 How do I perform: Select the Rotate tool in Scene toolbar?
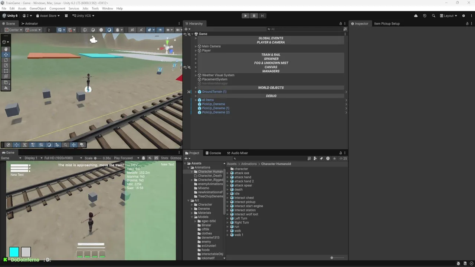pyautogui.click(x=6, y=60)
